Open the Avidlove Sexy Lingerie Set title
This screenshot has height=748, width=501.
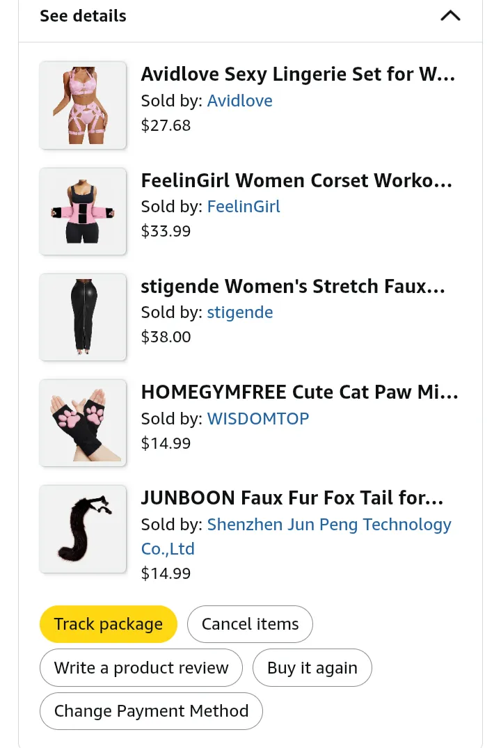point(298,74)
